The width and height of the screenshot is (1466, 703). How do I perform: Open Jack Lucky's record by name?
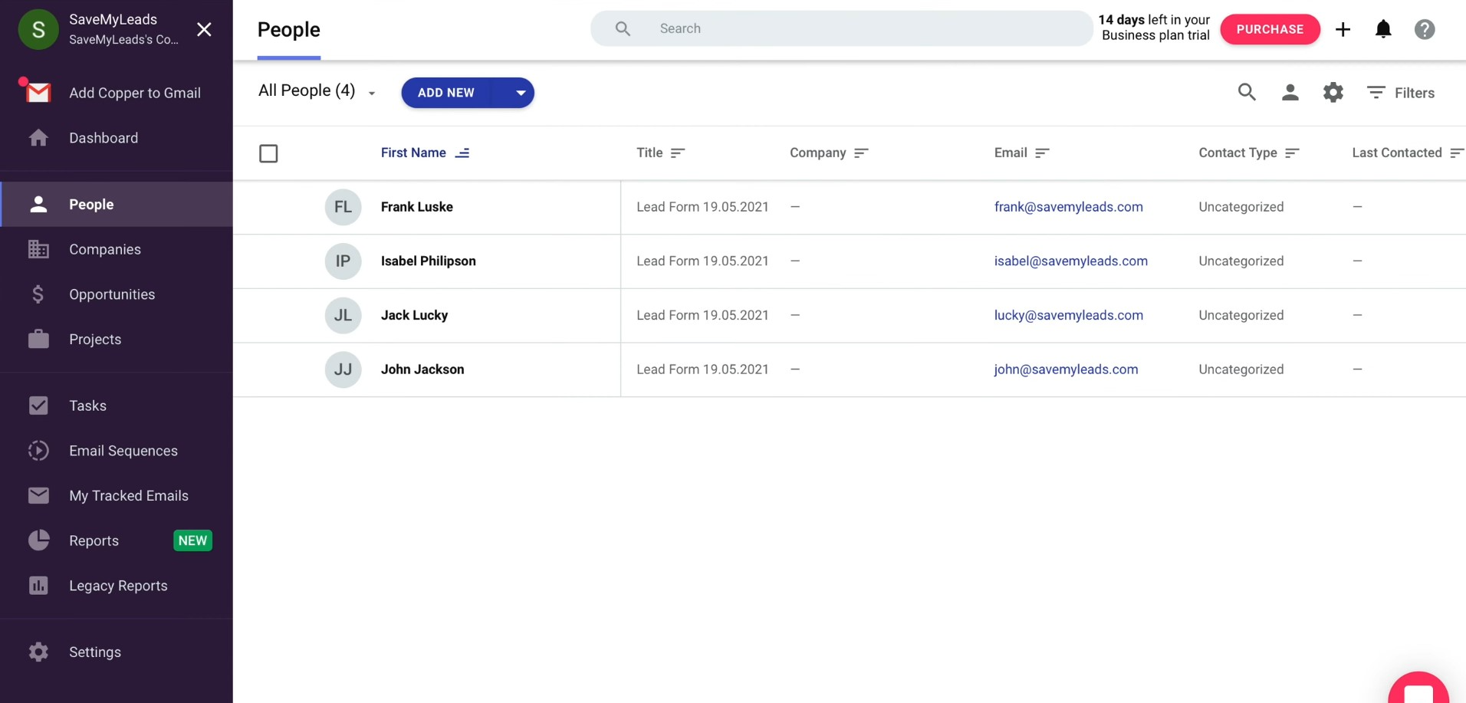click(414, 315)
